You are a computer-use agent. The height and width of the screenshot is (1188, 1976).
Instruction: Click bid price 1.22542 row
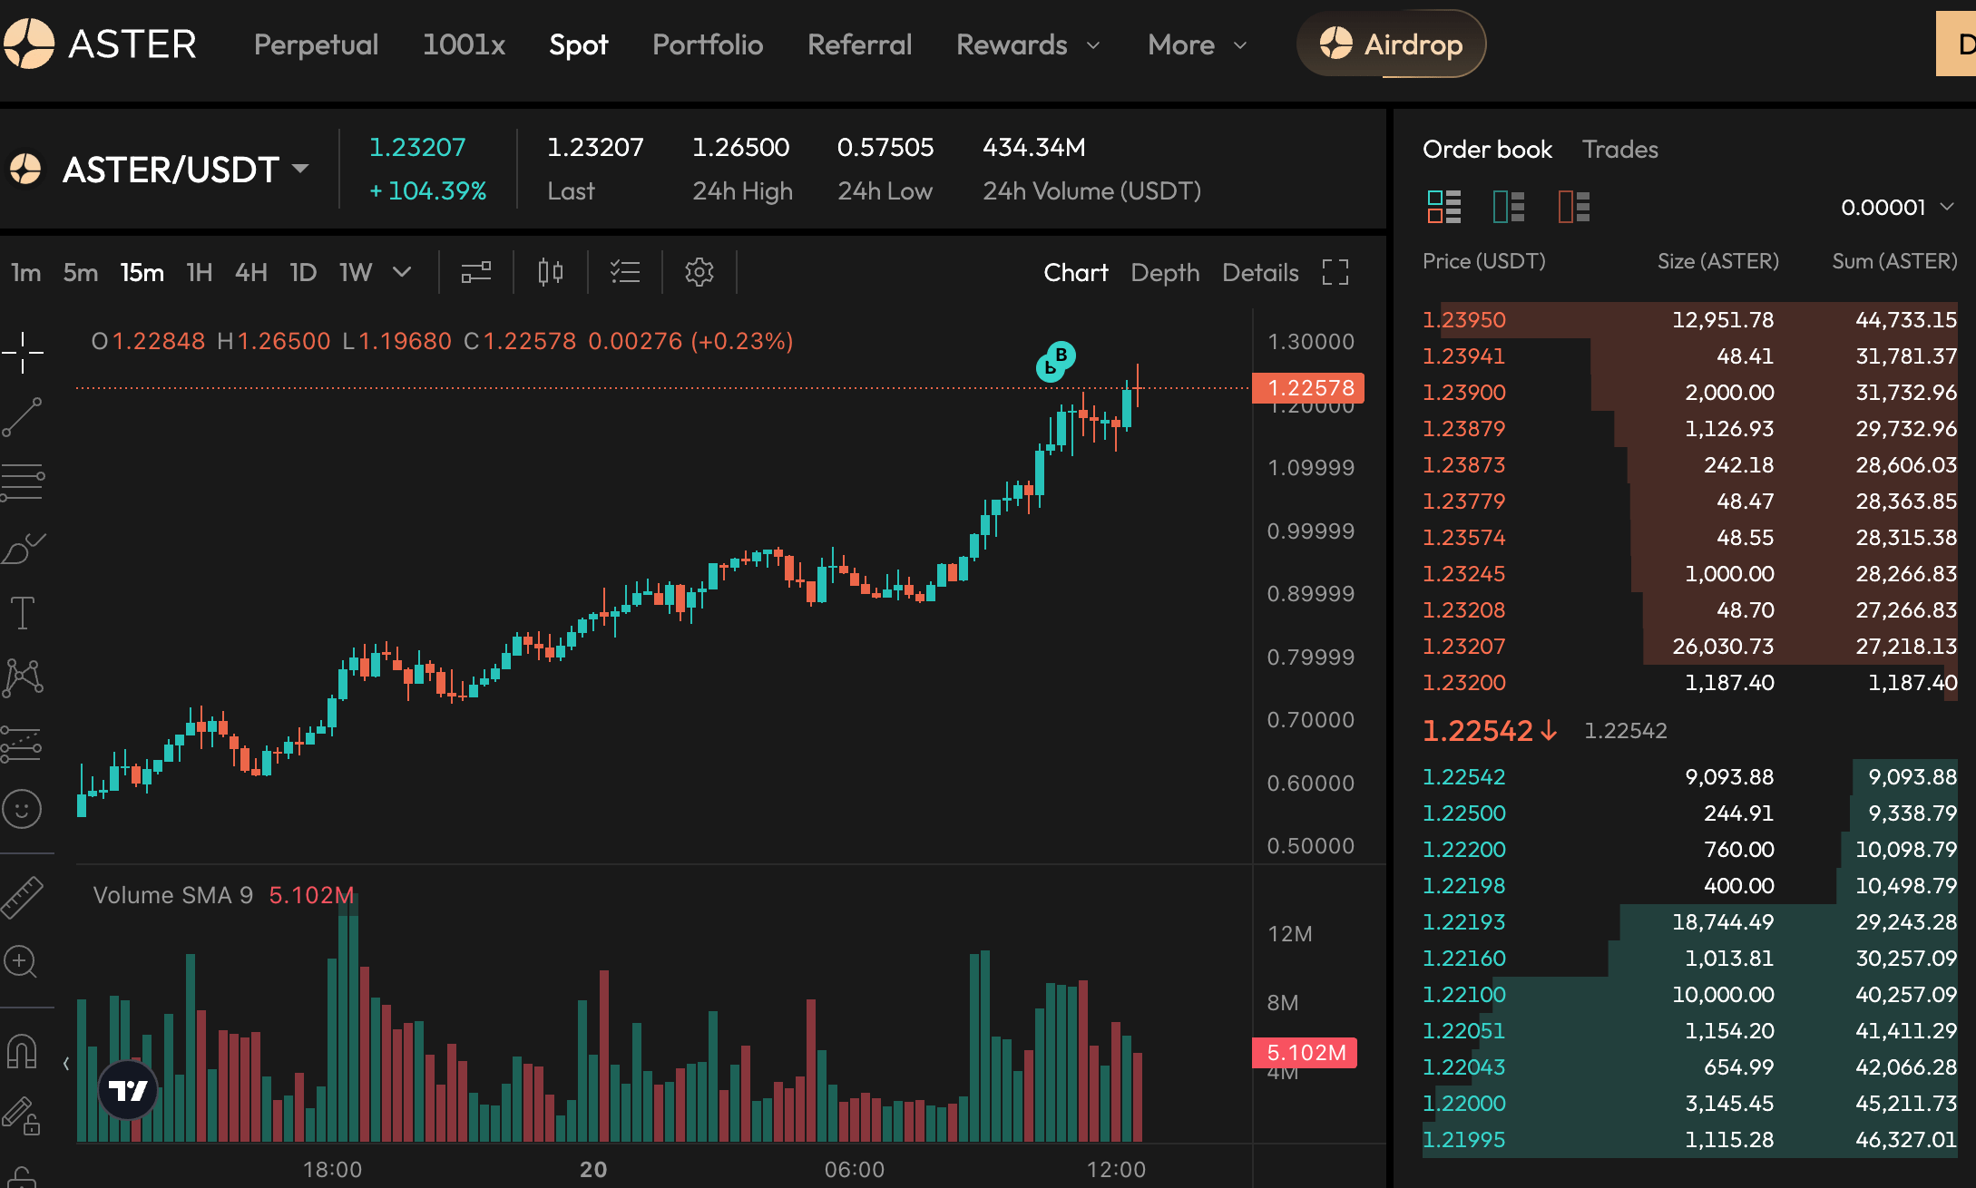click(x=1689, y=776)
